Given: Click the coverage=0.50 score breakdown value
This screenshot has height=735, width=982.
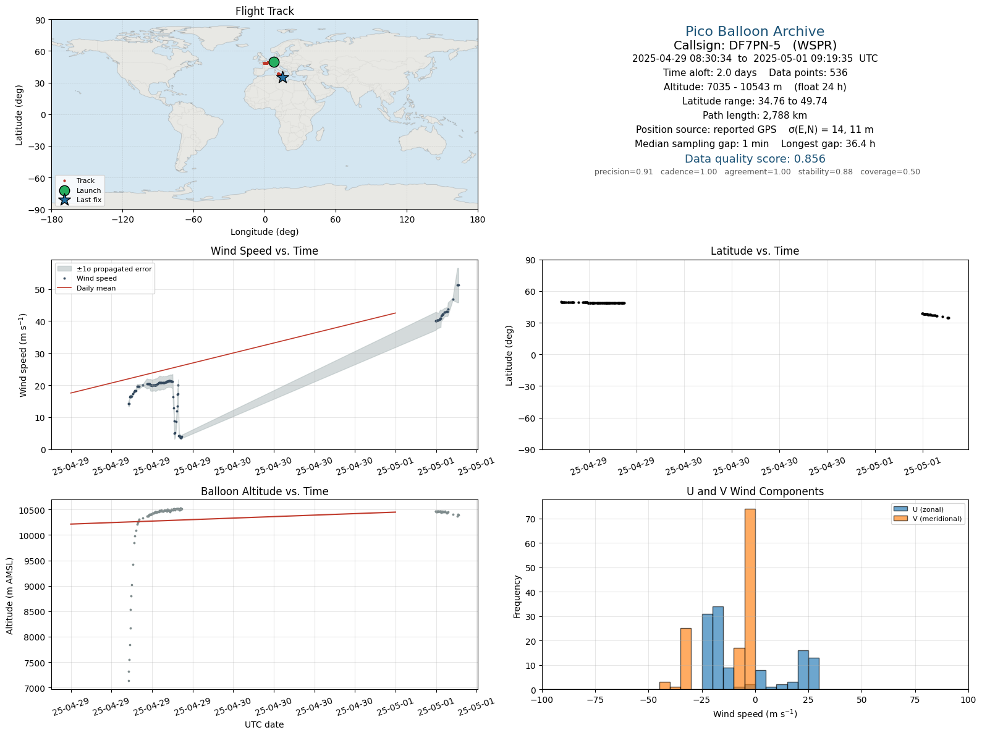Looking at the screenshot, I should tap(890, 172).
